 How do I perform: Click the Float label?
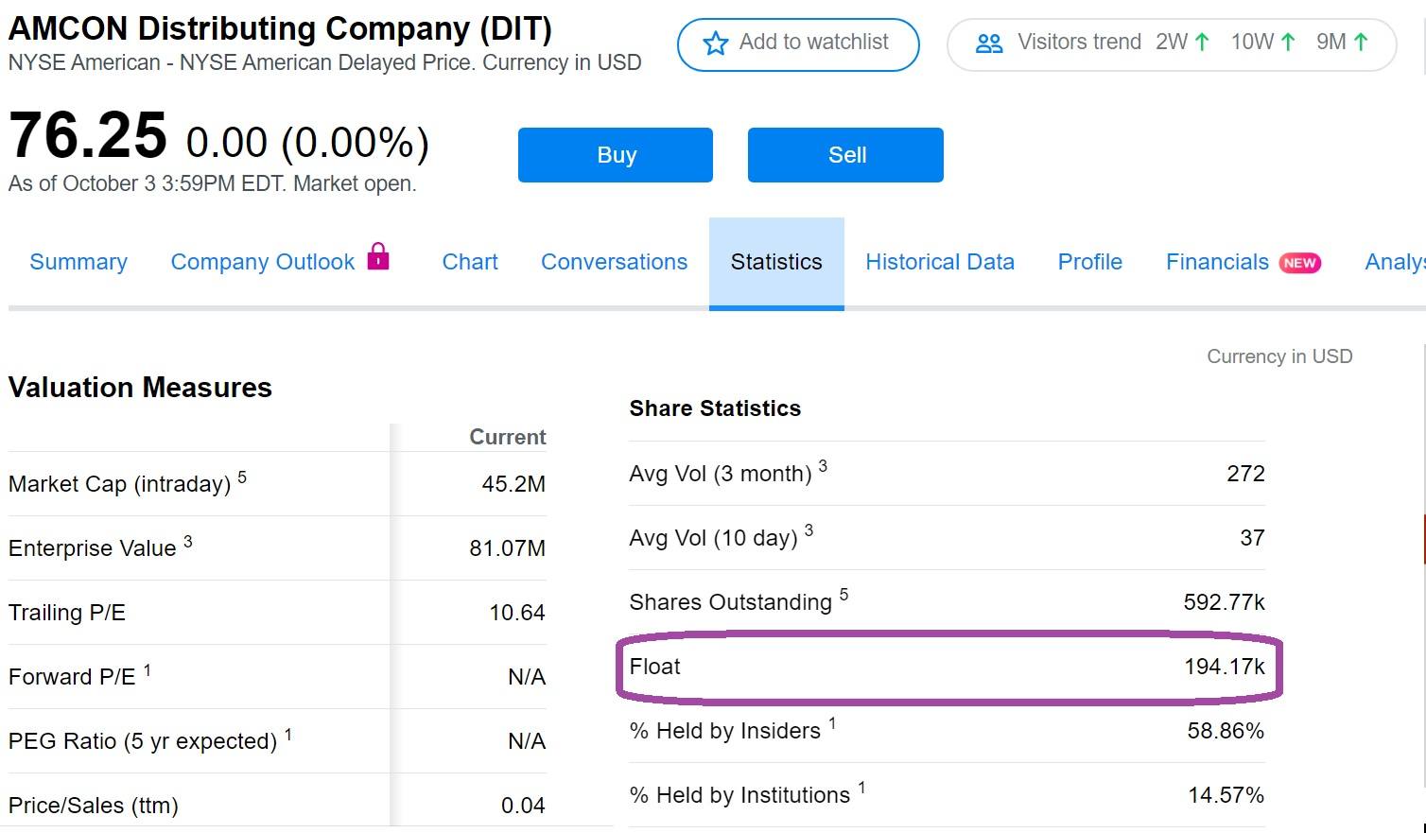point(655,667)
